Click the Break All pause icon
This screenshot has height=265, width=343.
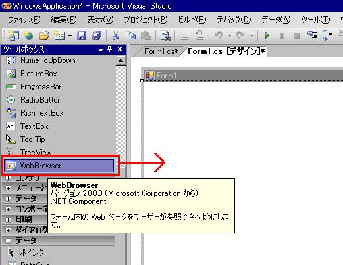coord(282,36)
